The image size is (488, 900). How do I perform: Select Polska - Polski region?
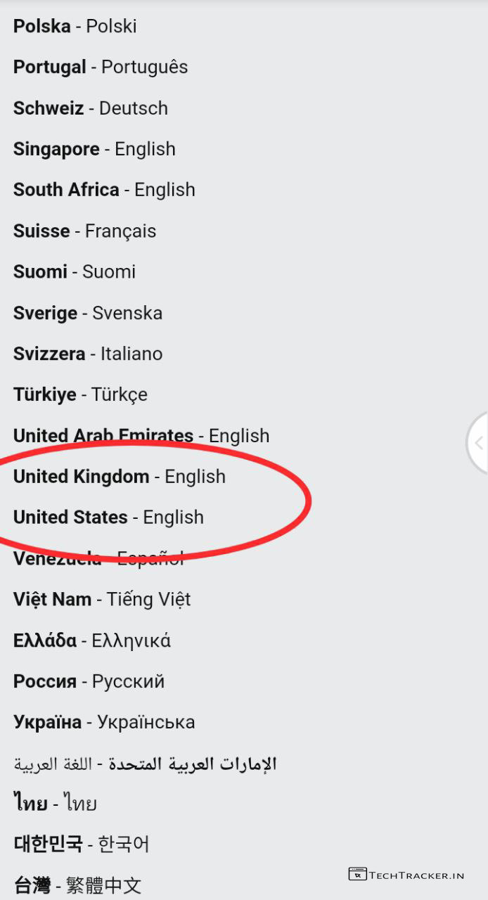click(75, 27)
